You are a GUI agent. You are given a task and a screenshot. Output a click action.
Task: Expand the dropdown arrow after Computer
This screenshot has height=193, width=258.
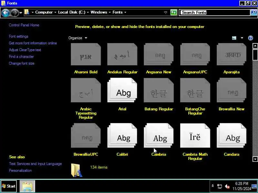(x=55, y=12)
